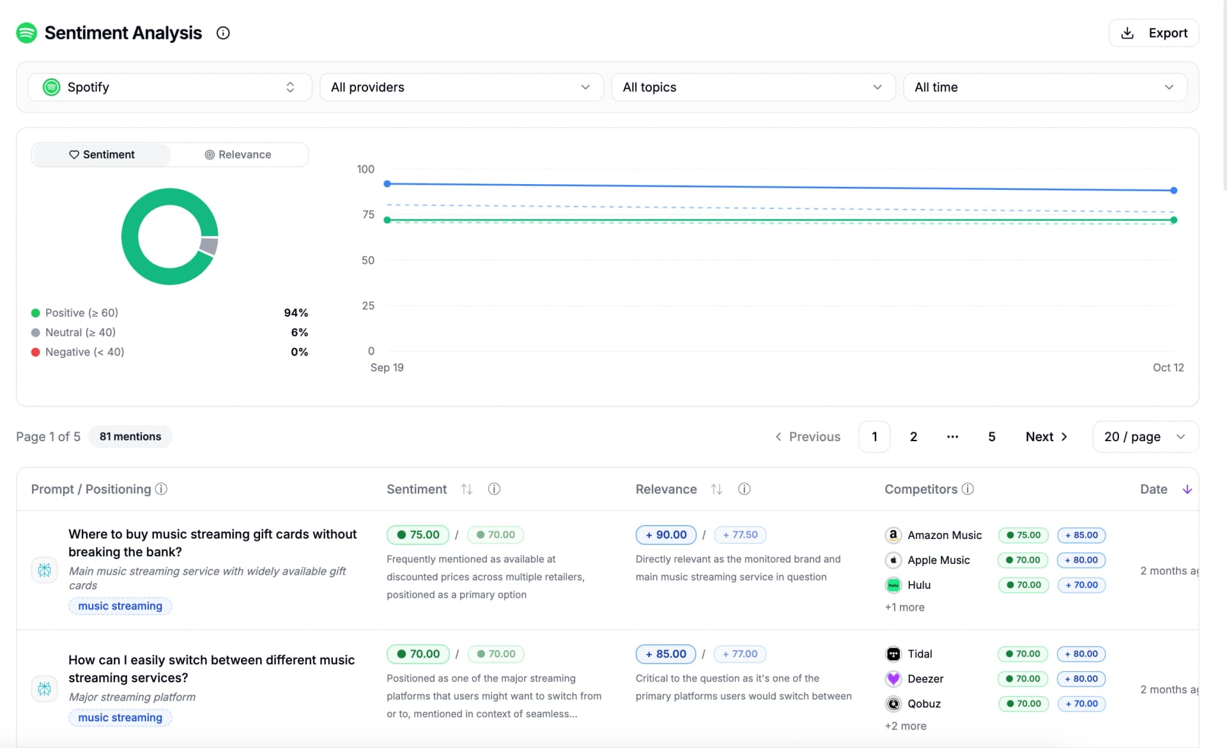Click the green sentiment donut chart
Viewport: 1227px width, 748px height.
point(169,237)
